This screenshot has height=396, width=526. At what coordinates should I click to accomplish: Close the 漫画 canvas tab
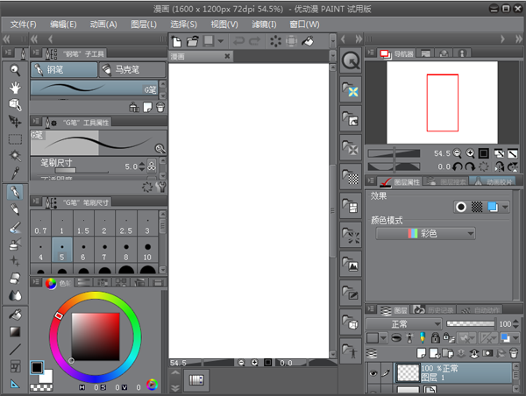click(227, 56)
